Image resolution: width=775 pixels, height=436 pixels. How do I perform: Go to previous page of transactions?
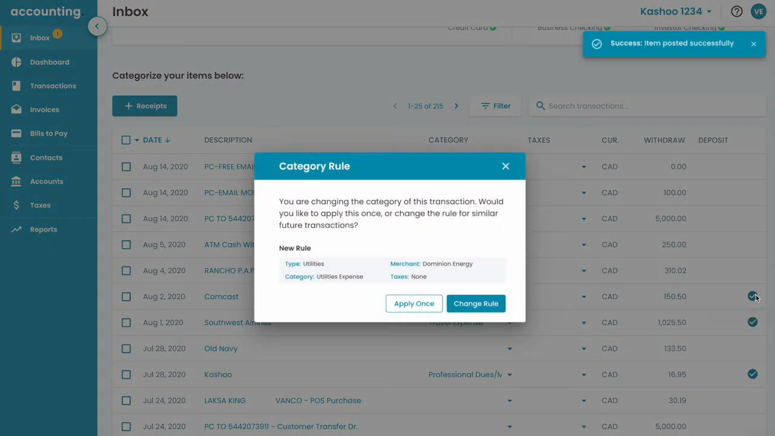[395, 106]
